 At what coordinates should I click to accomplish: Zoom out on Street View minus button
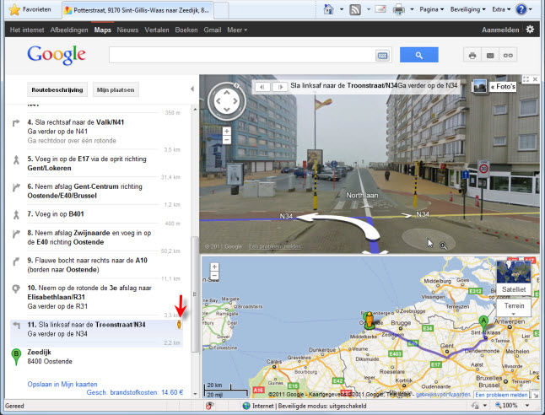click(x=227, y=140)
